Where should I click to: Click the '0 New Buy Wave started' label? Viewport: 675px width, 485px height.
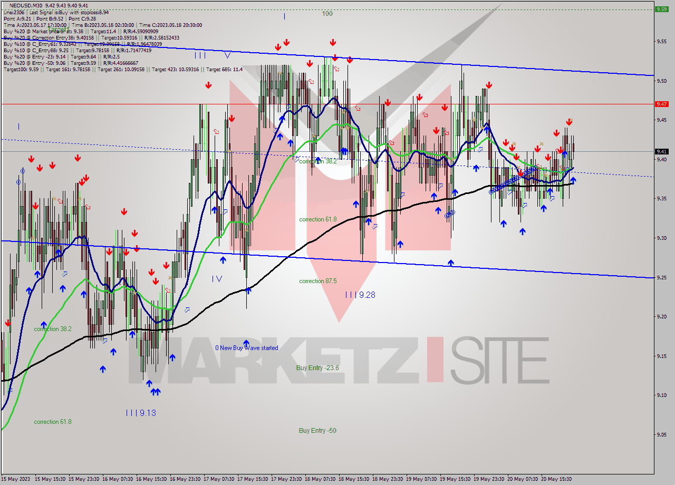click(247, 348)
